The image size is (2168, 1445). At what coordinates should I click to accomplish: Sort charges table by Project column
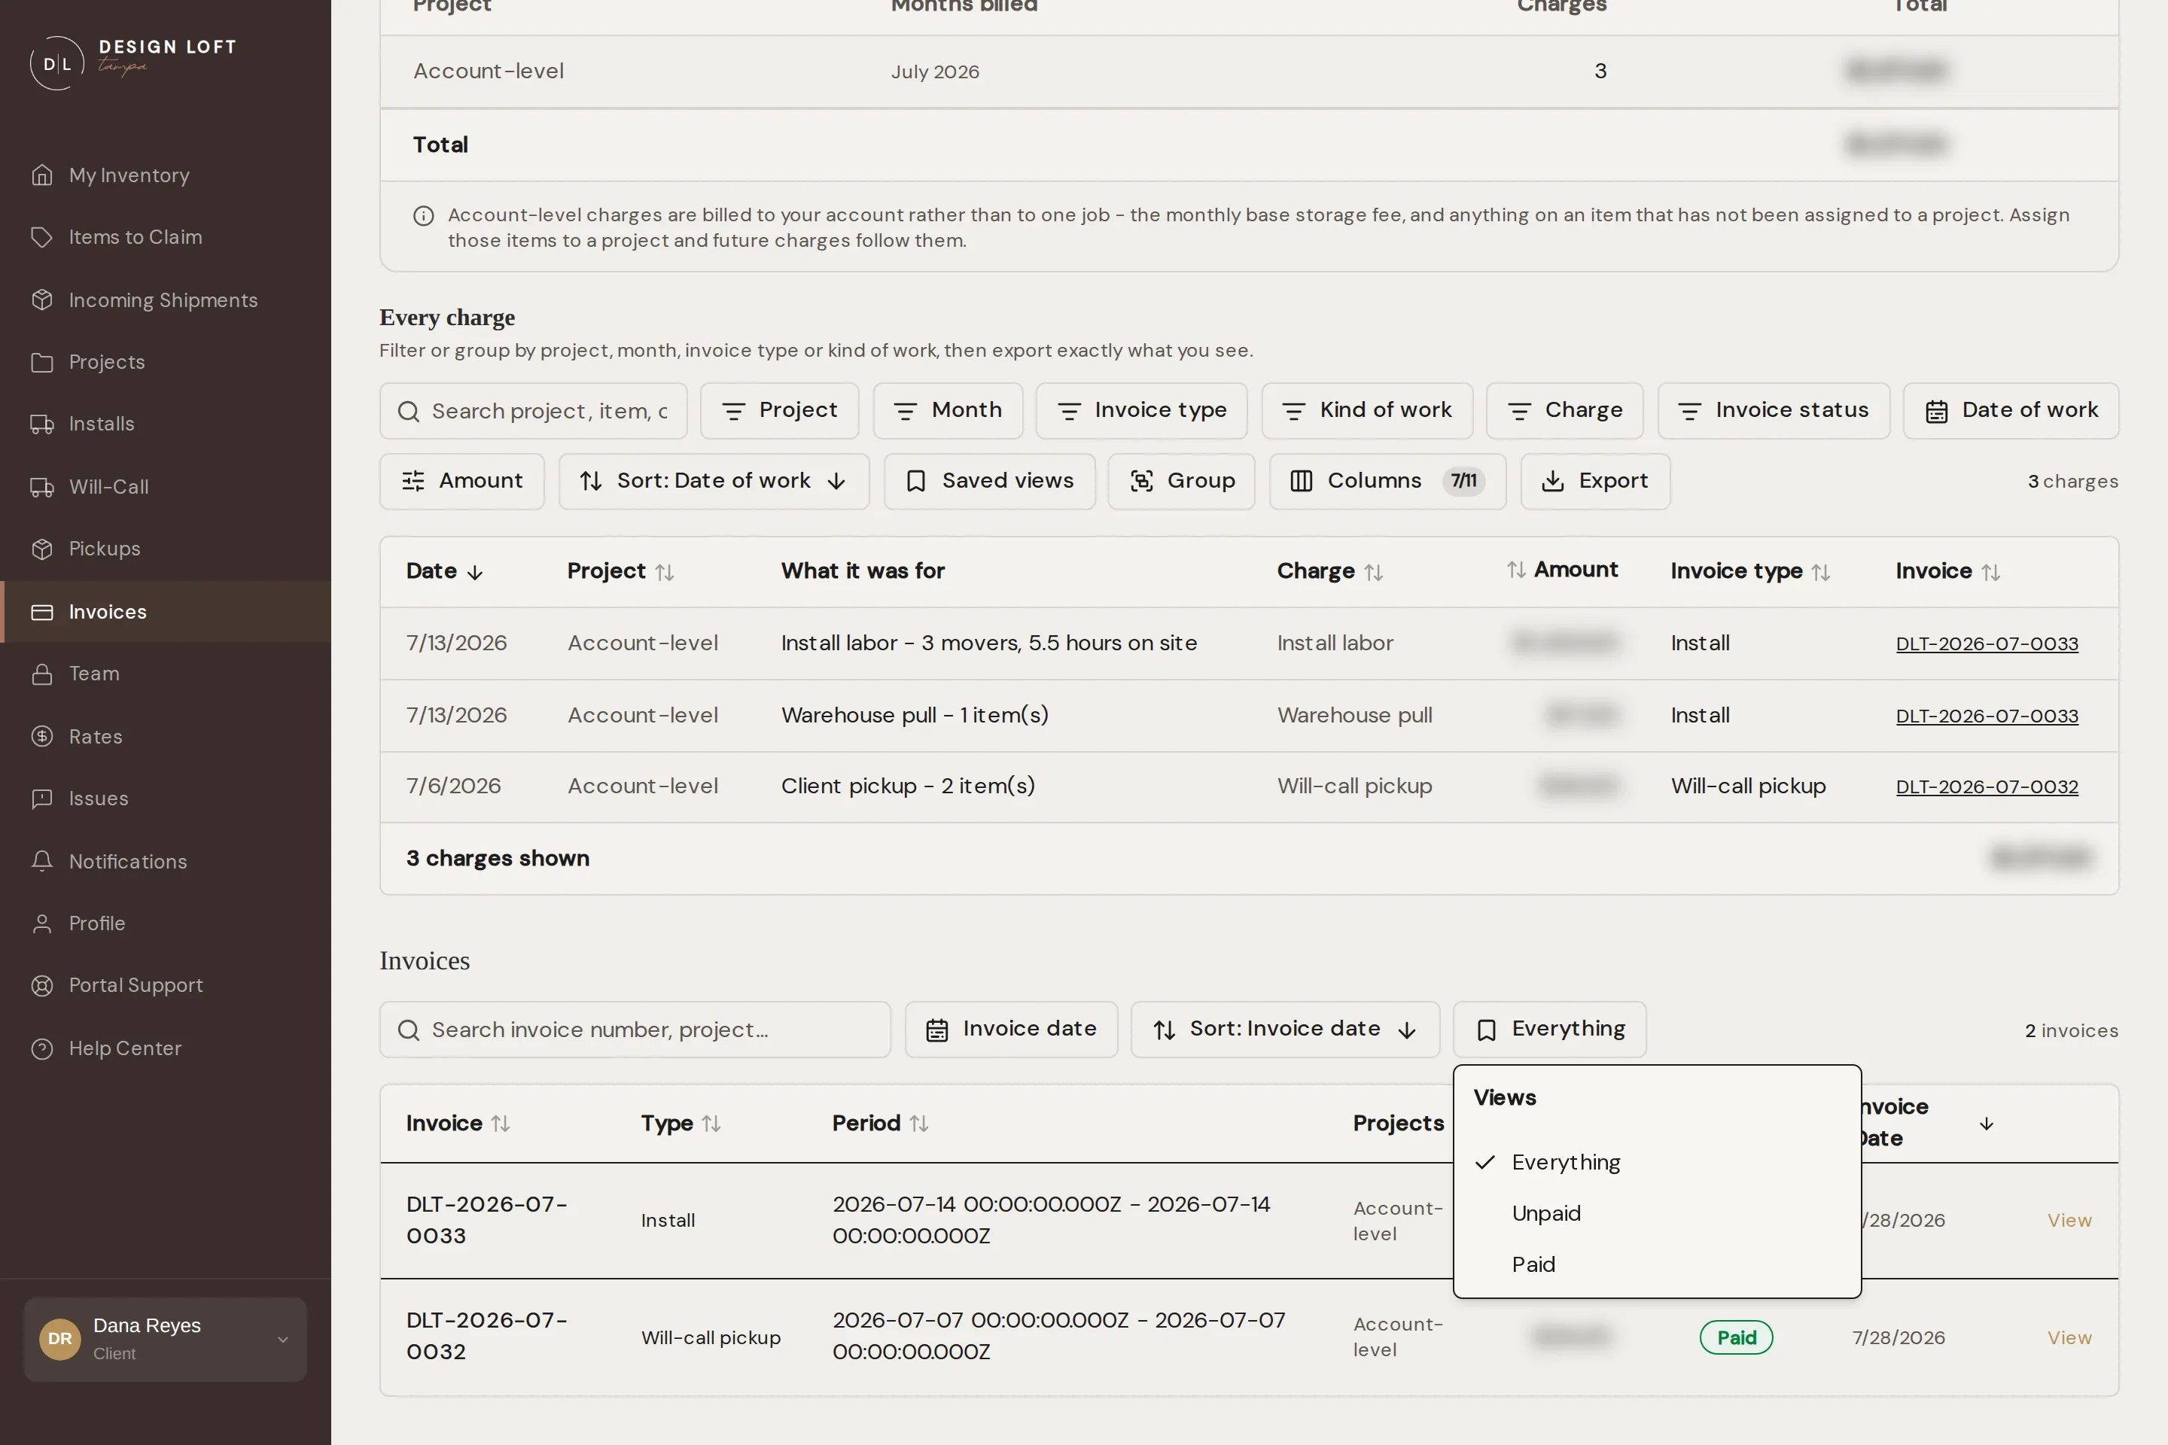pos(620,571)
